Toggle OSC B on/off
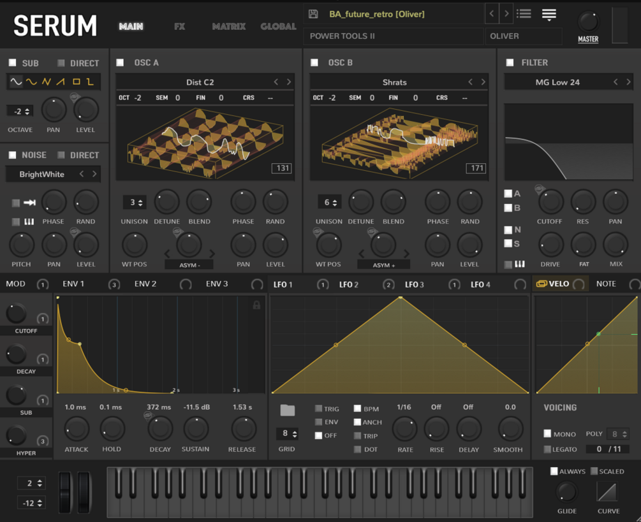The width and height of the screenshot is (641, 522). pyautogui.click(x=314, y=62)
